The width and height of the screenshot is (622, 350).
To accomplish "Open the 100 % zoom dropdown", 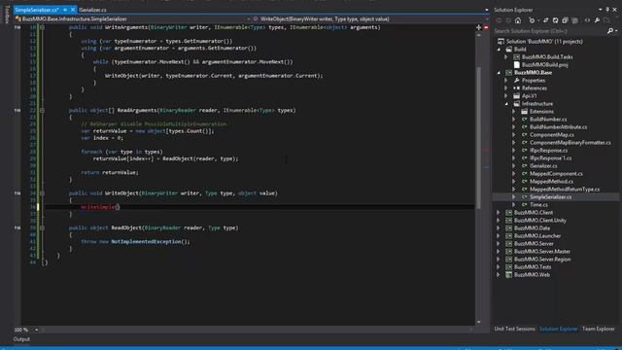I will pyautogui.click(x=37, y=330).
